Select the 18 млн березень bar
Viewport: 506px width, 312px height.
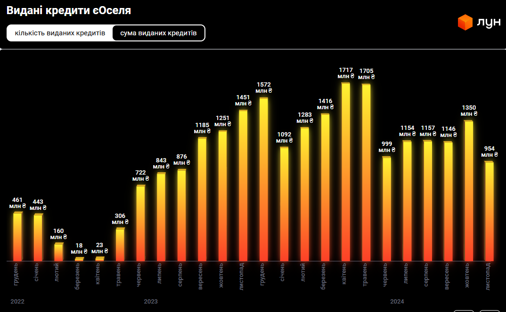tap(79, 259)
